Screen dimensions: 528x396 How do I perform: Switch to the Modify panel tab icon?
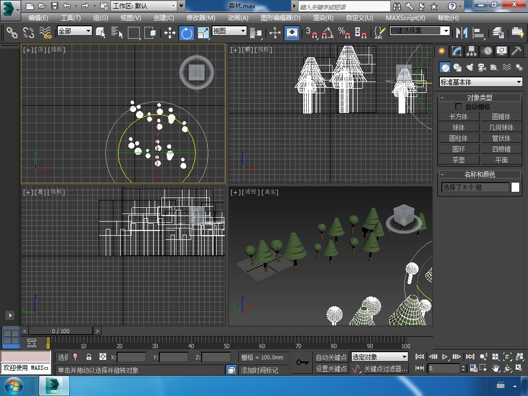(456, 51)
